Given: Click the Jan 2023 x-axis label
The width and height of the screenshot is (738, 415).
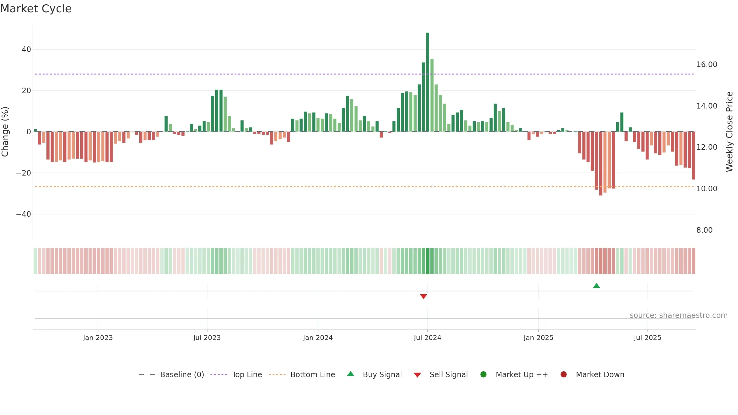Looking at the screenshot, I should pos(98,338).
